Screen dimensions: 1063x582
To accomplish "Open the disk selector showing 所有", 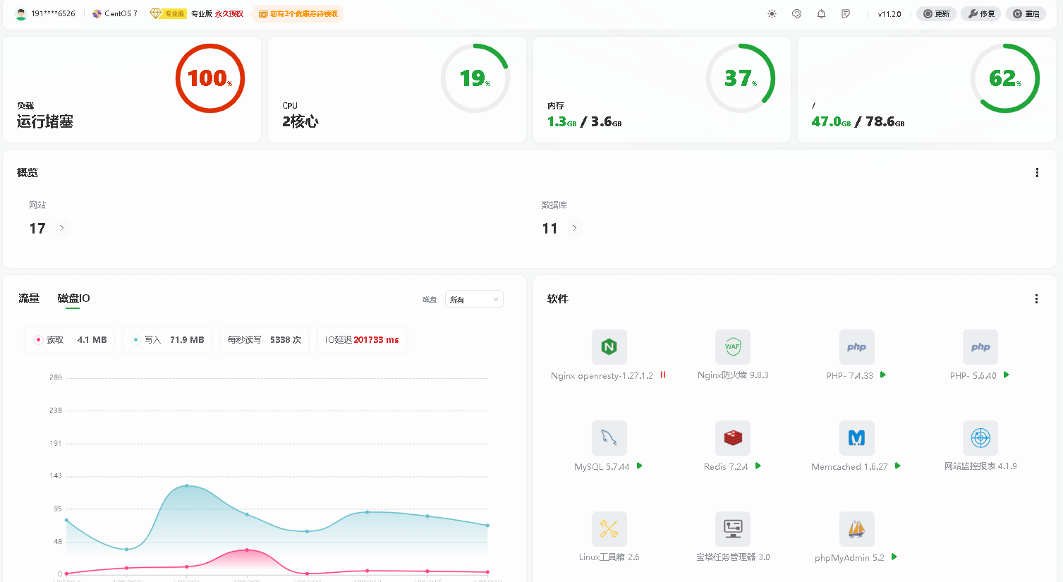I will click(x=473, y=298).
